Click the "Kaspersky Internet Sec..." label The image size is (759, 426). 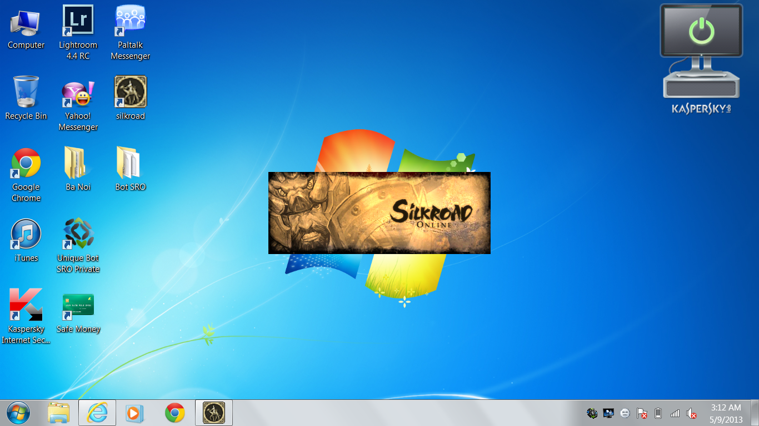[26, 334]
